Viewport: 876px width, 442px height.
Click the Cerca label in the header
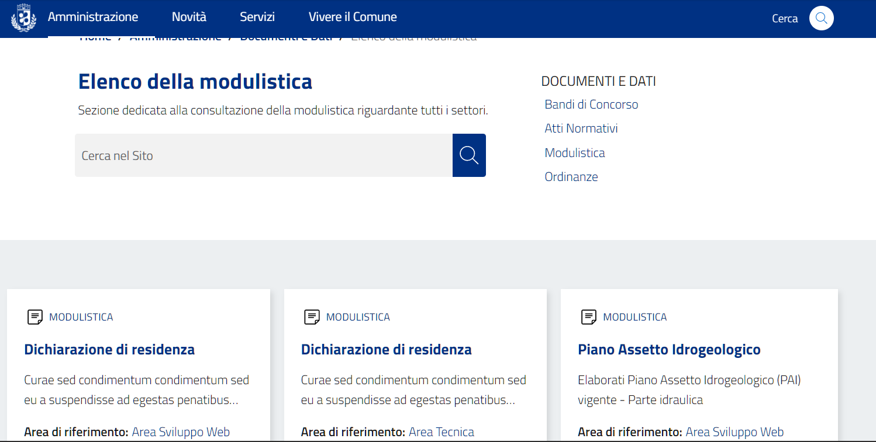785,19
